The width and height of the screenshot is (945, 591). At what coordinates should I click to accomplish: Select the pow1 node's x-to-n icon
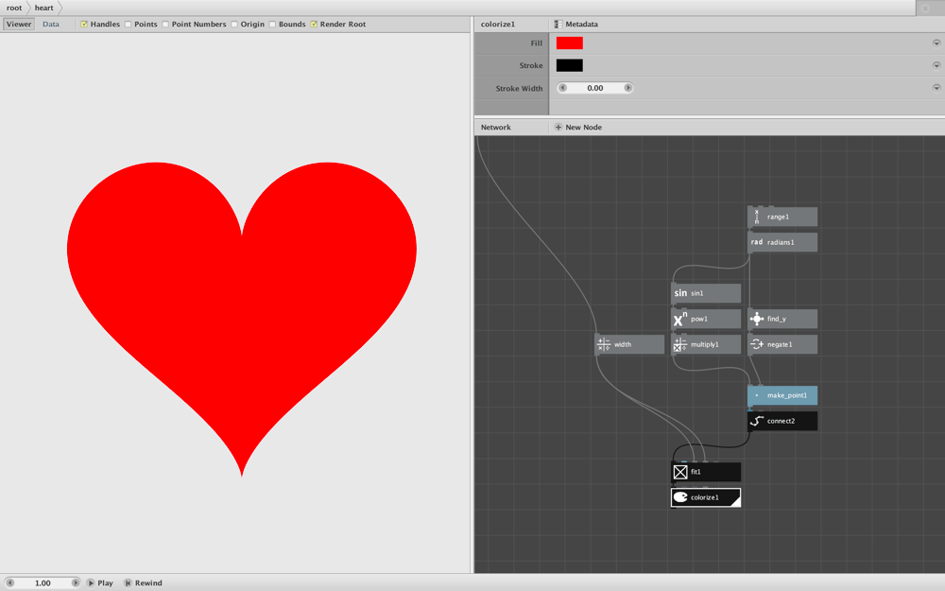point(680,319)
